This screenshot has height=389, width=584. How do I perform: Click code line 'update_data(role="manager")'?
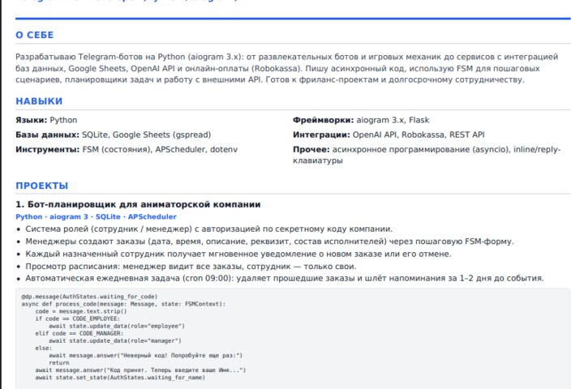115,340
